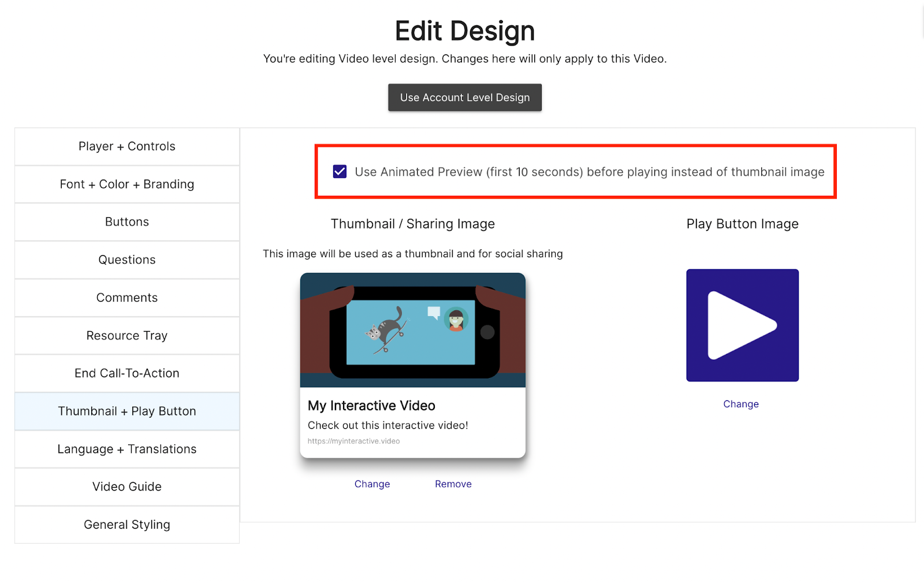Go to the Questions section
The height and width of the screenshot is (583, 924).
(x=127, y=260)
